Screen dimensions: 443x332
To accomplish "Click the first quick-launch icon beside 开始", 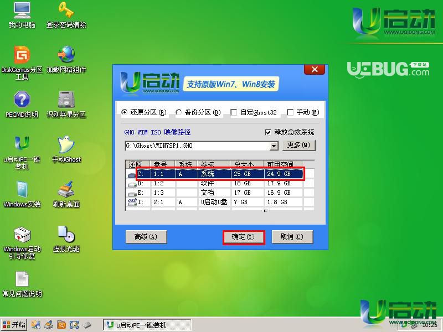I will (x=36, y=325).
